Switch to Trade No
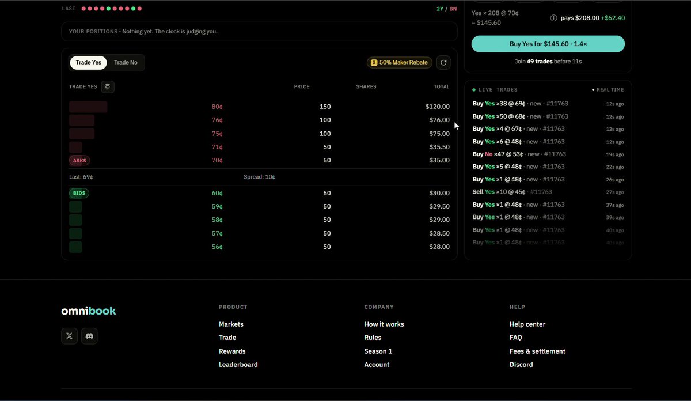Image resolution: width=691 pixels, height=401 pixels. 126,62
